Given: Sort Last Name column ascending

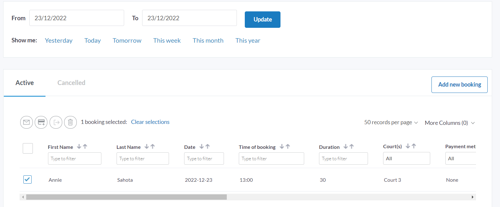Looking at the screenshot, I should point(153,147).
